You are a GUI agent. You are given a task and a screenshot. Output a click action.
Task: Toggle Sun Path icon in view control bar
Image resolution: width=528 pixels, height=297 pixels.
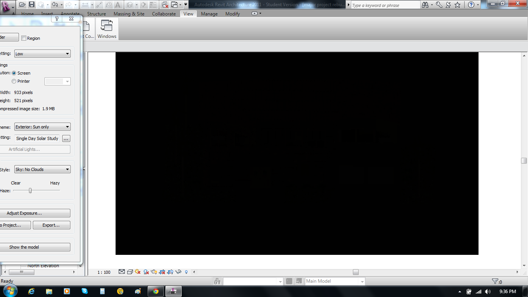tap(138, 272)
